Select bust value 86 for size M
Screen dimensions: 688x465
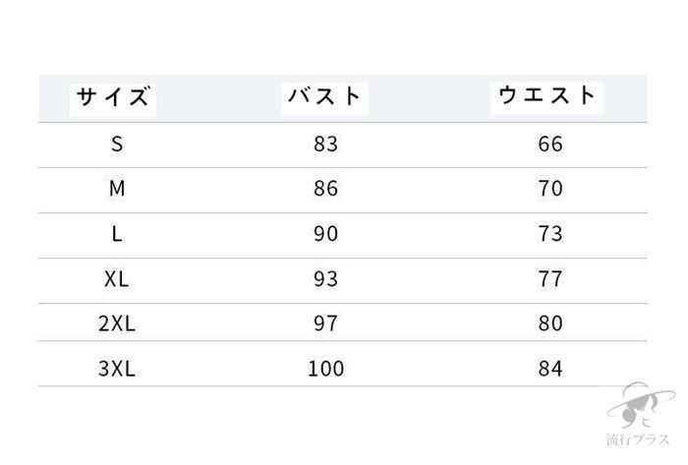tap(325, 189)
